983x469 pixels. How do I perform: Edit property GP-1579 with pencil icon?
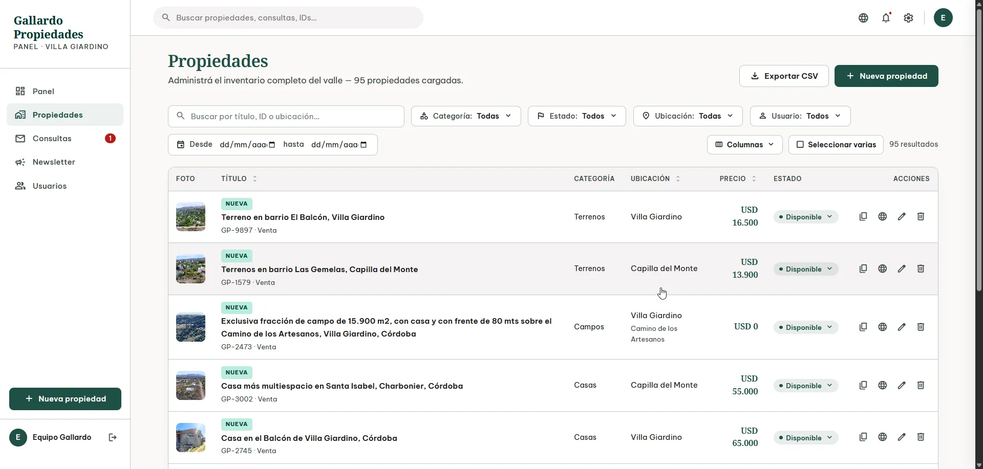(x=902, y=269)
